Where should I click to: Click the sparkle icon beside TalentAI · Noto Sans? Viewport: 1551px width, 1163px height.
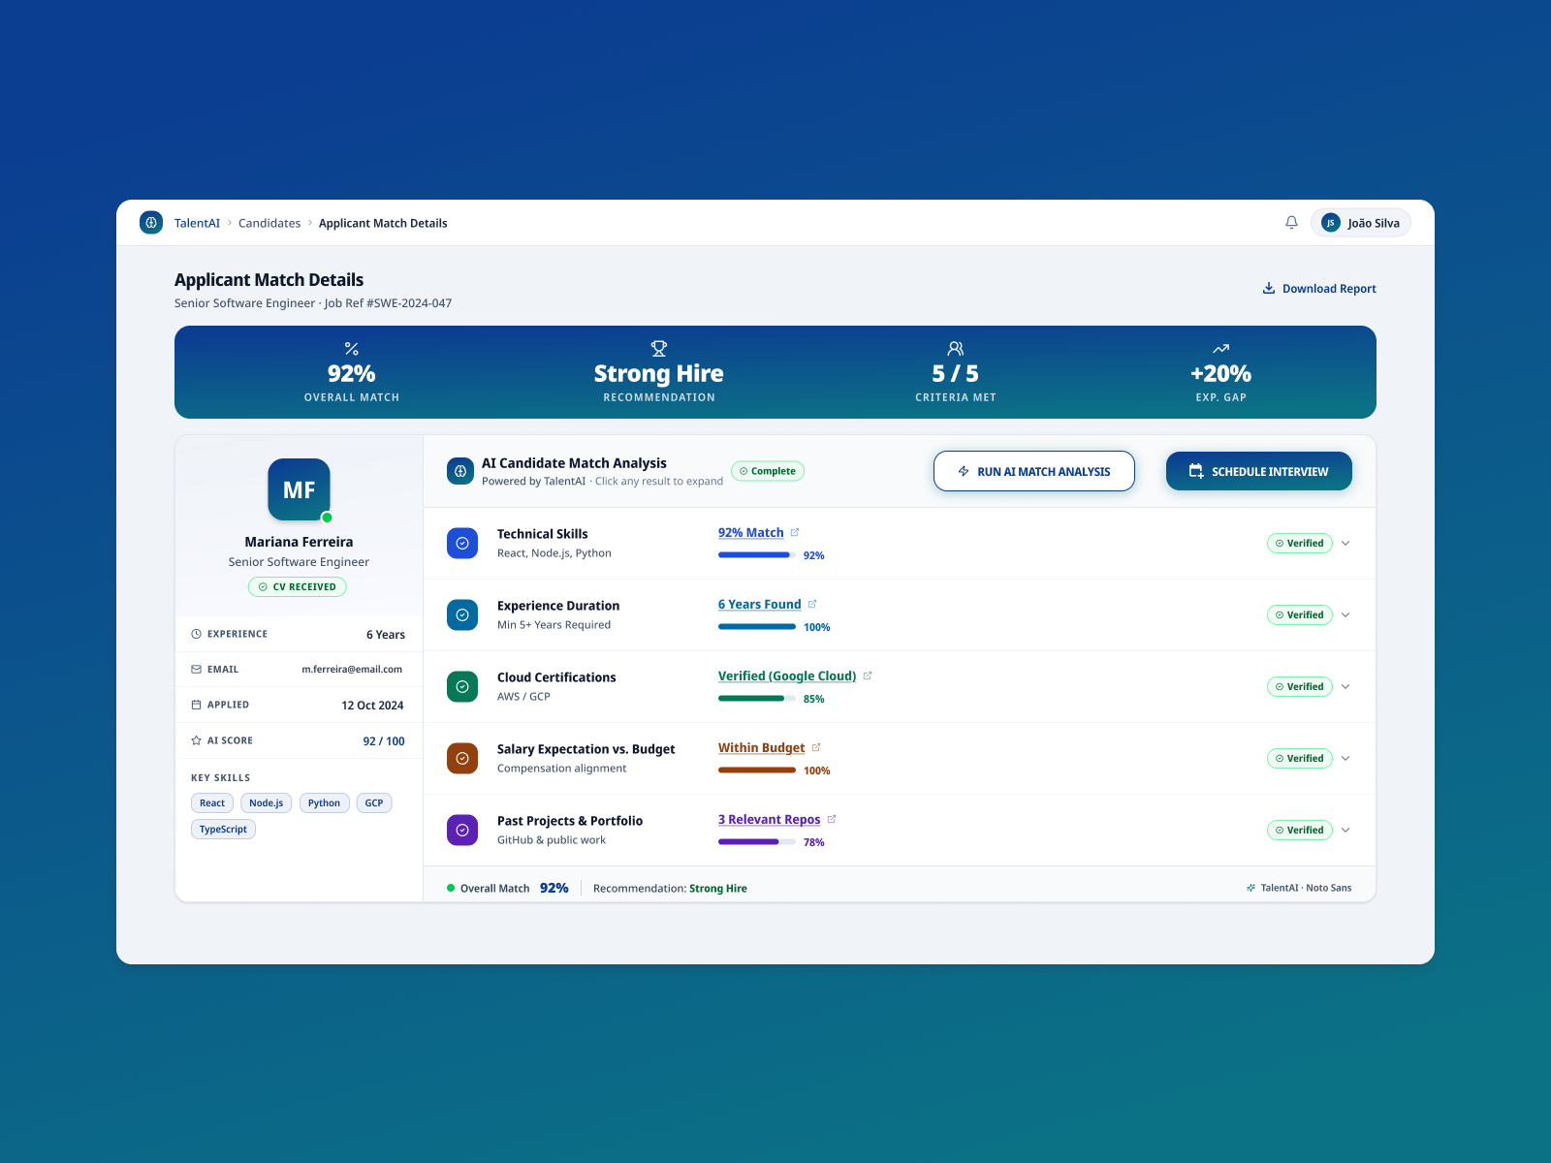tap(1251, 888)
